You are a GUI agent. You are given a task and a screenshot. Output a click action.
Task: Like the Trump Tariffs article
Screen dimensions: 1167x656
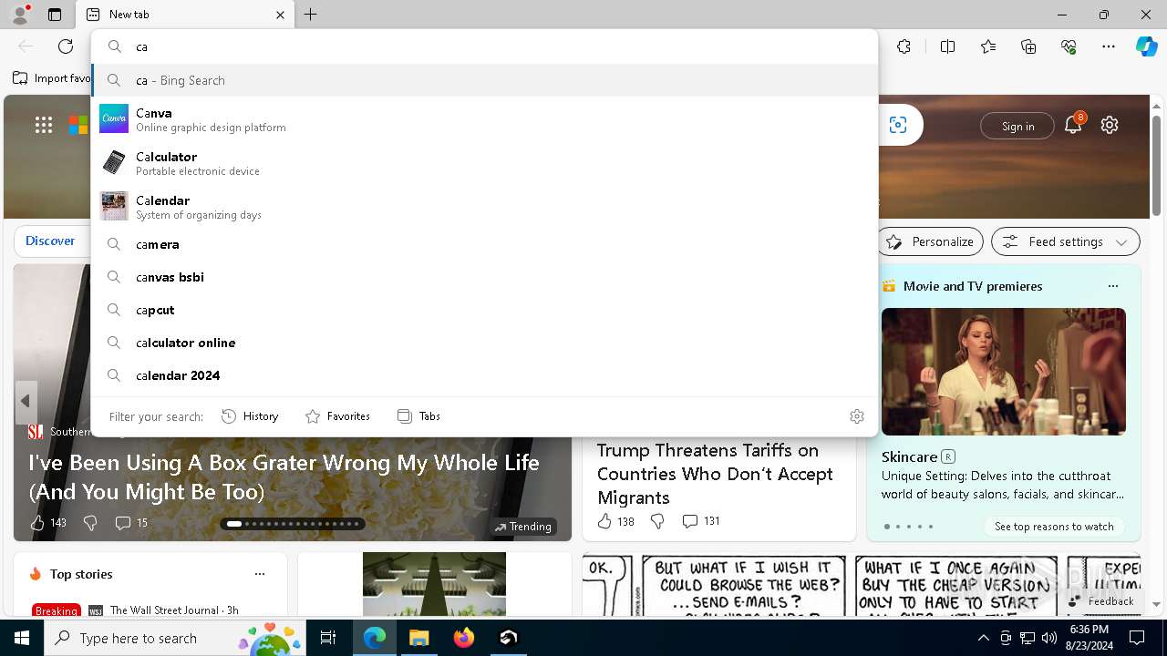[x=615, y=521]
